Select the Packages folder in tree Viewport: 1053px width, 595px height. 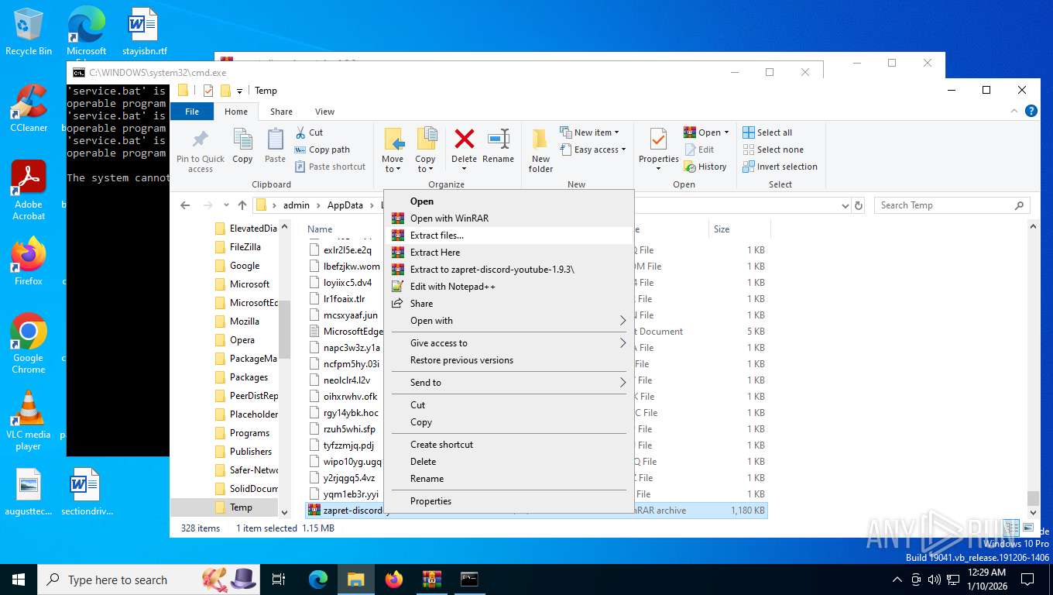tap(249, 377)
